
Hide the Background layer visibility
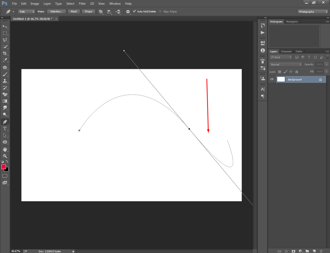(x=272, y=79)
